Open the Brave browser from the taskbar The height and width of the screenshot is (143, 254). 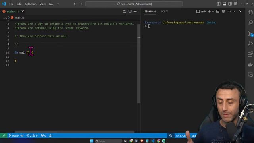pos(142,141)
